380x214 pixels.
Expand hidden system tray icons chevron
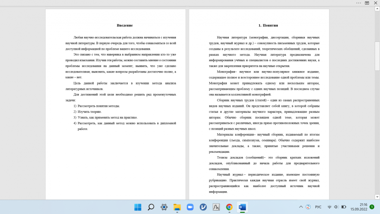301,207
